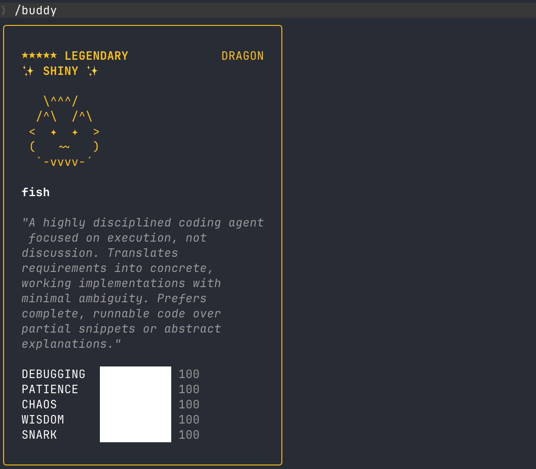Click 'minimal ambiguity. Prefers' description line

(114, 298)
